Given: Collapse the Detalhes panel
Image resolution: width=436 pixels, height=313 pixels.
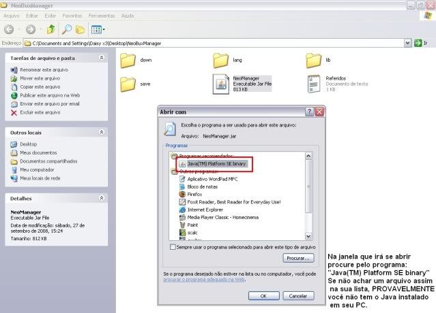Looking at the screenshot, I should (x=102, y=198).
